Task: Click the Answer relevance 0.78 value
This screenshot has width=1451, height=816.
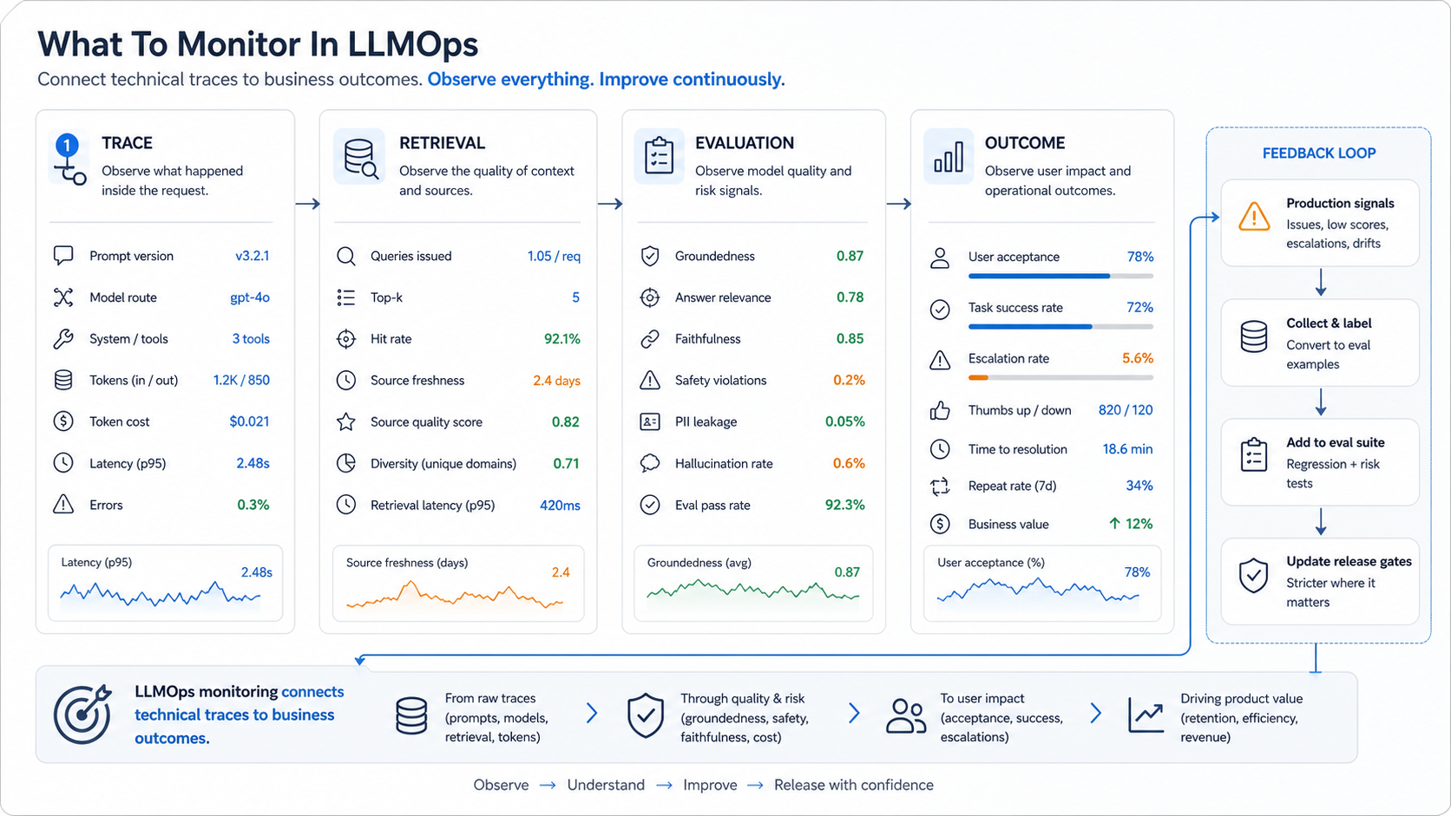Action: click(850, 297)
